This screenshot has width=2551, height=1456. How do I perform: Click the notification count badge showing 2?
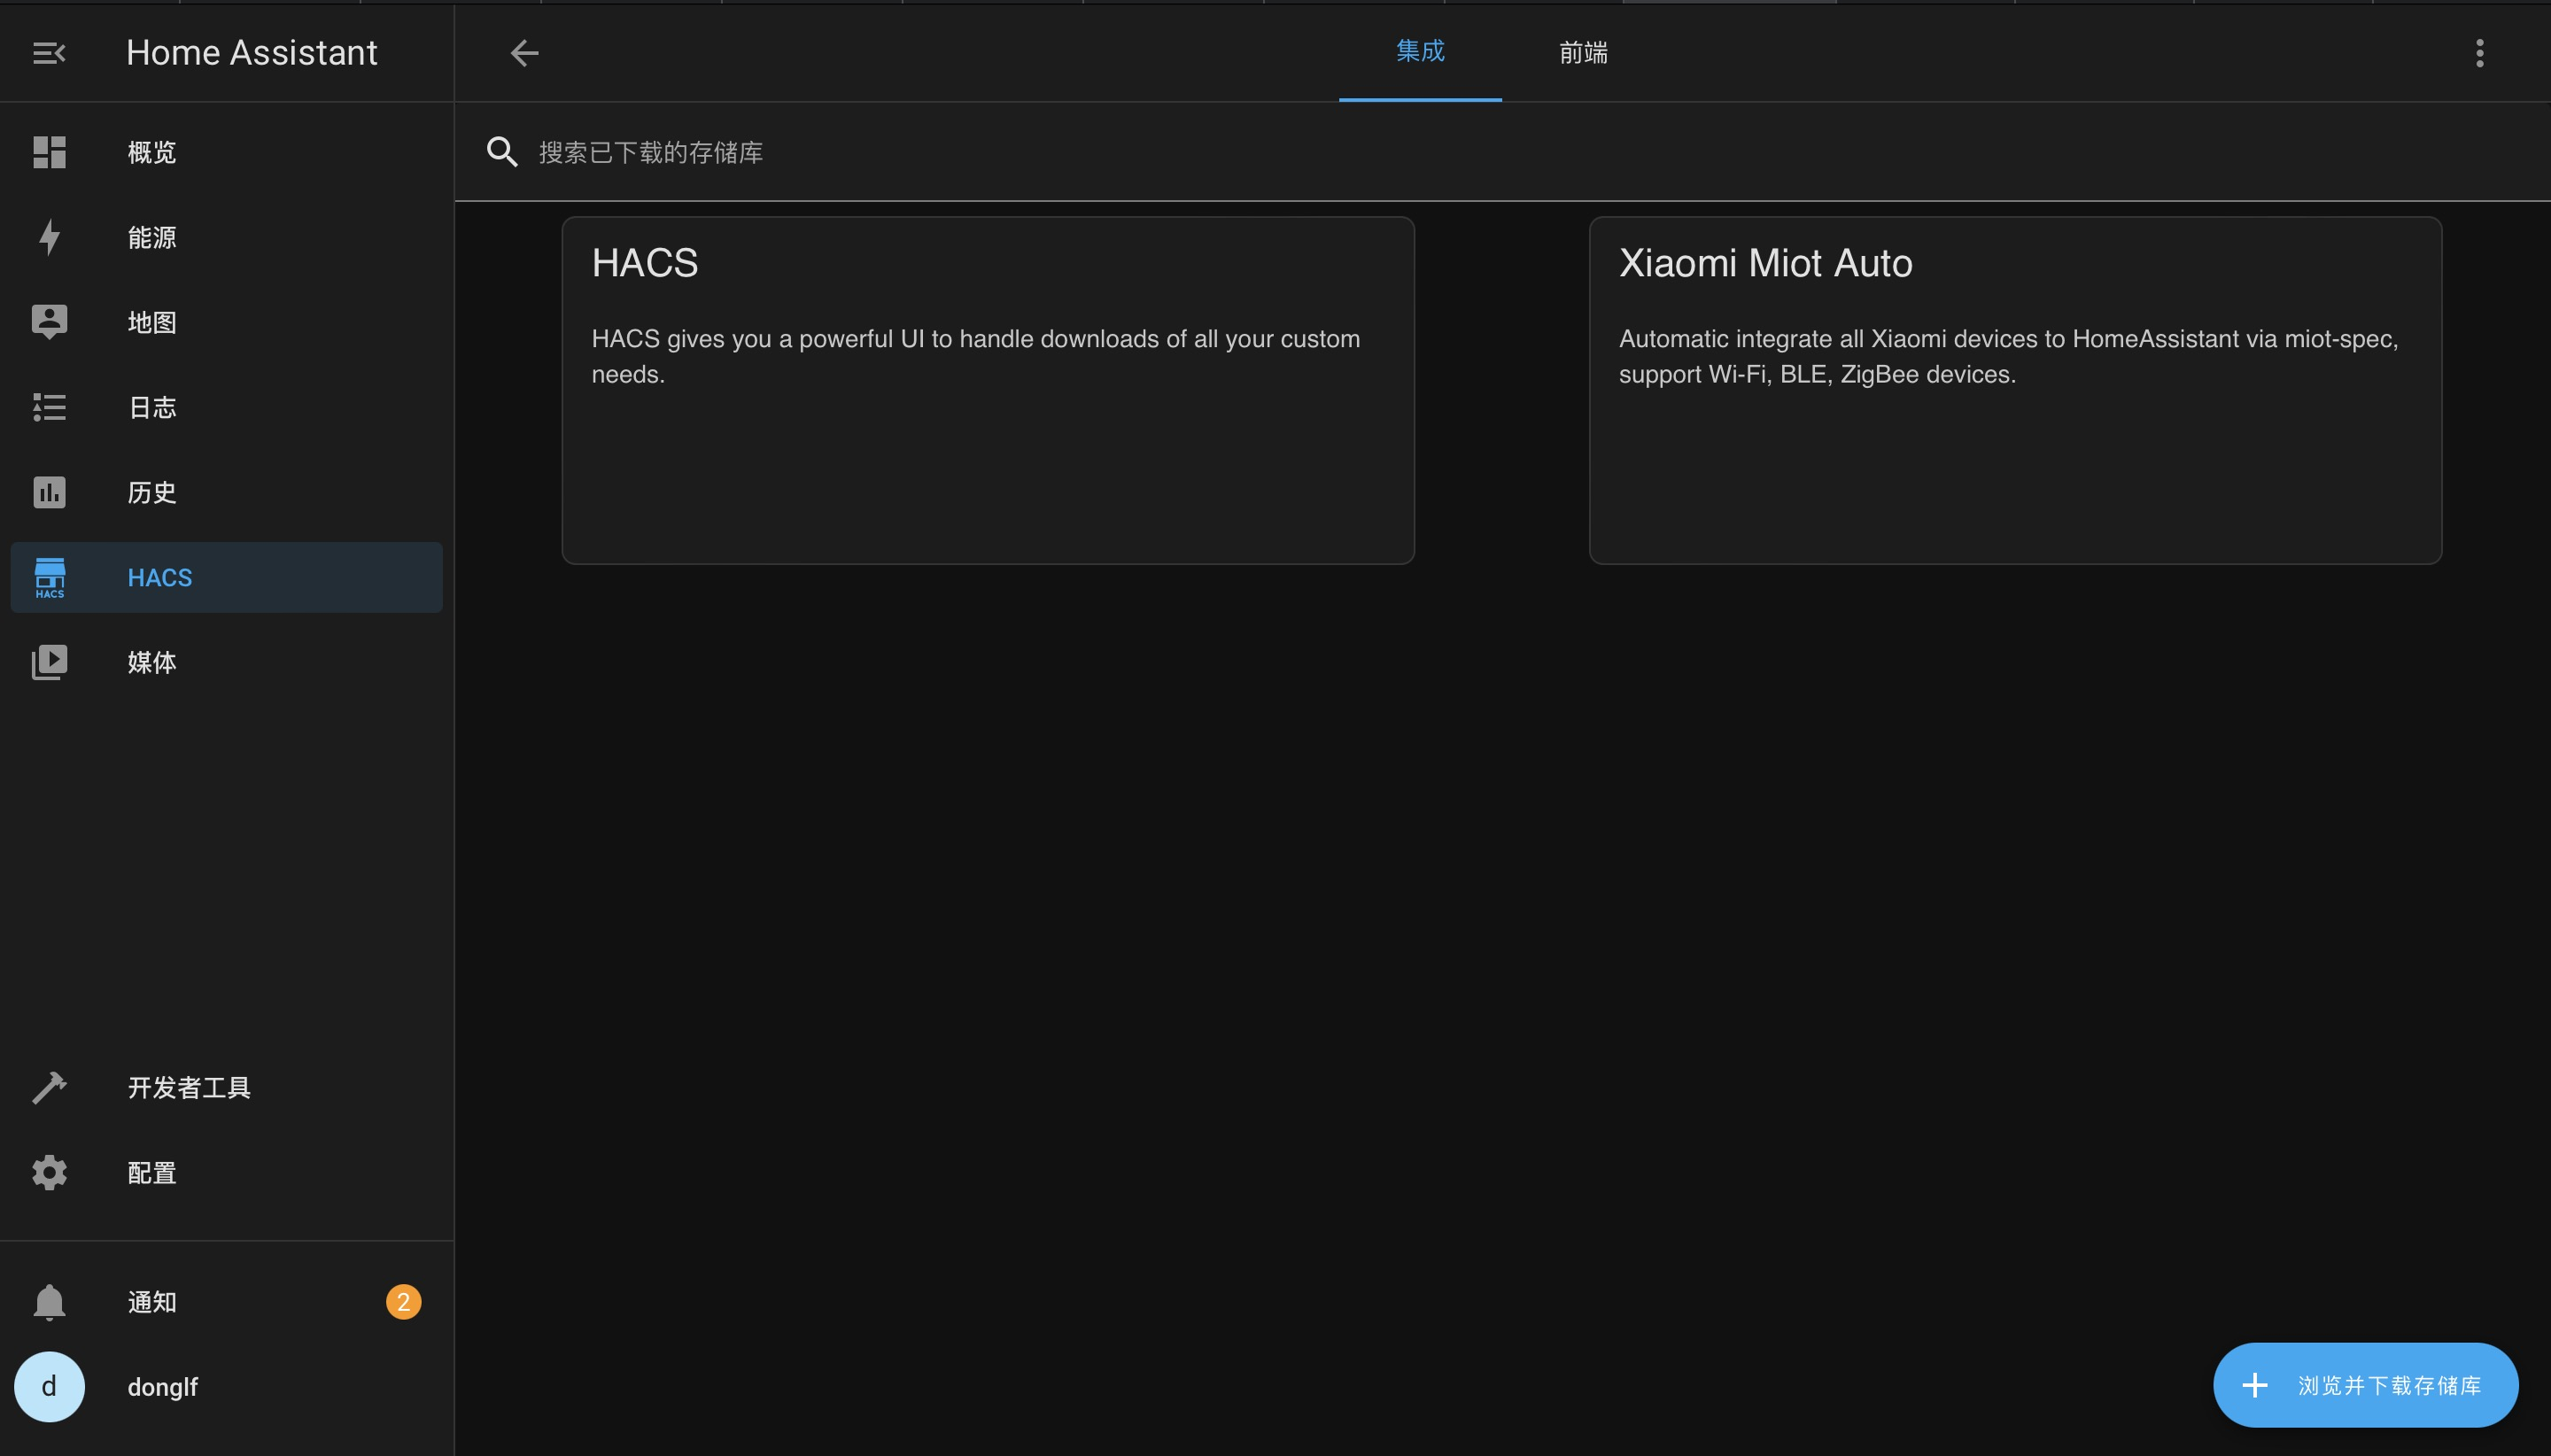click(403, 1302)
